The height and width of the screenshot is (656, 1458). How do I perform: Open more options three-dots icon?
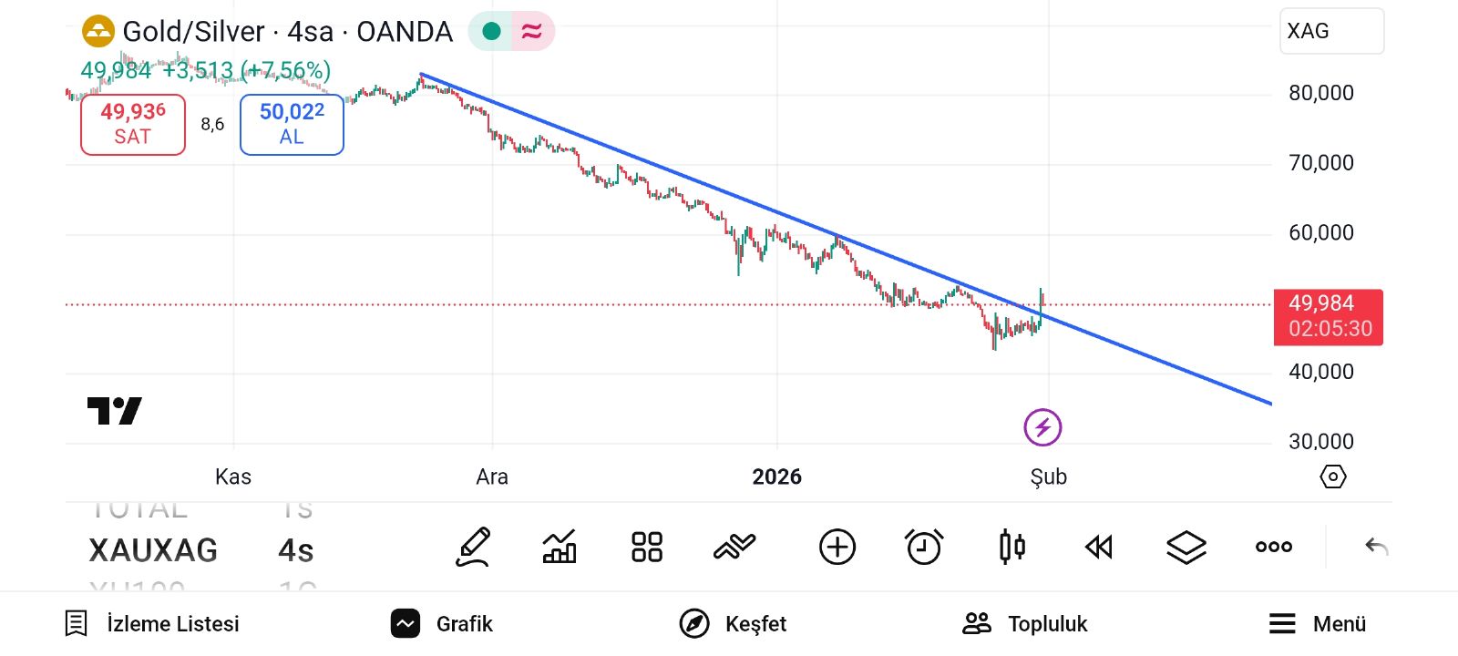(1274, 548)
